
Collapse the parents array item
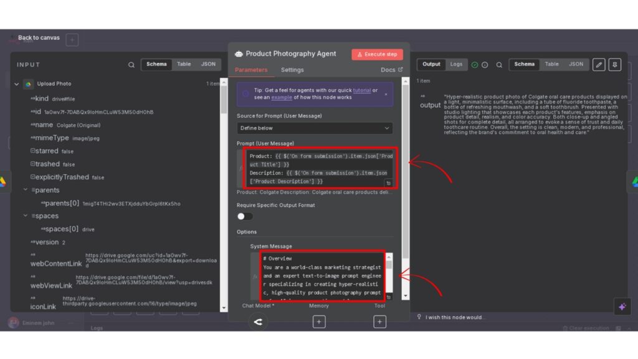click(x=26, y=190)
